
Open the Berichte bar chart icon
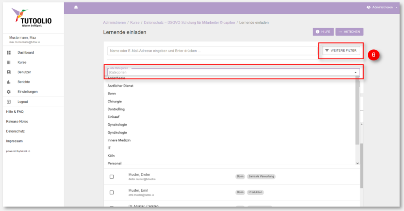pos(9,82)
